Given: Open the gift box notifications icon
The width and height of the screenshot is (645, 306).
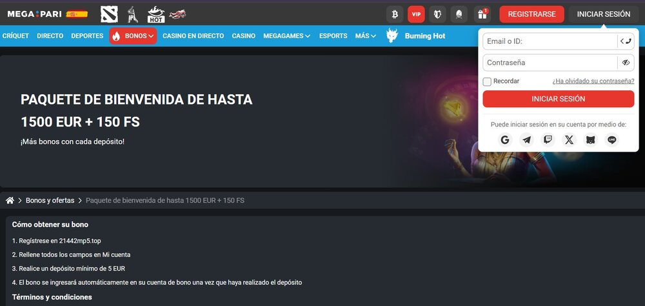Looking at the screenshot, I should (482, 14).
